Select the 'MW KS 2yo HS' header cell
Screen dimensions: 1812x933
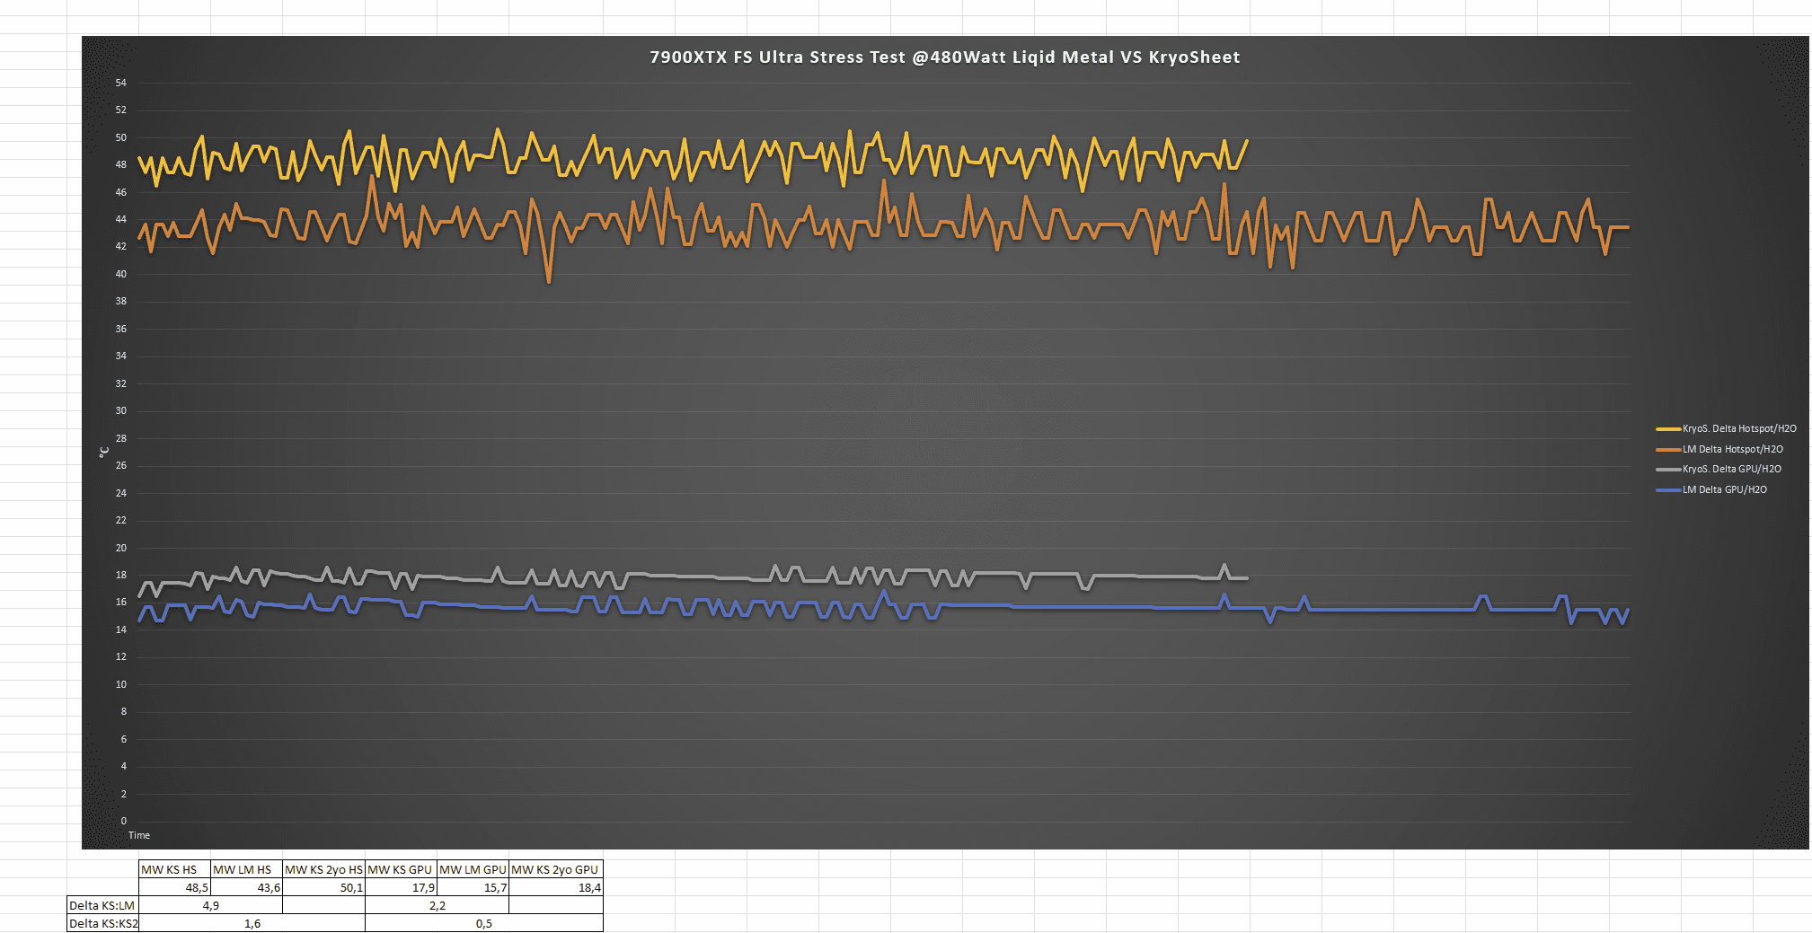click(324, 869)
